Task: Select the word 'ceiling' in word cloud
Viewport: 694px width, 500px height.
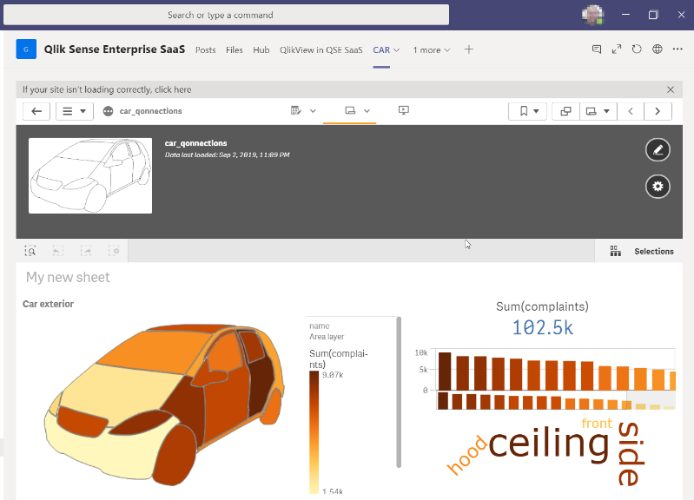Action: click(549, 444)
